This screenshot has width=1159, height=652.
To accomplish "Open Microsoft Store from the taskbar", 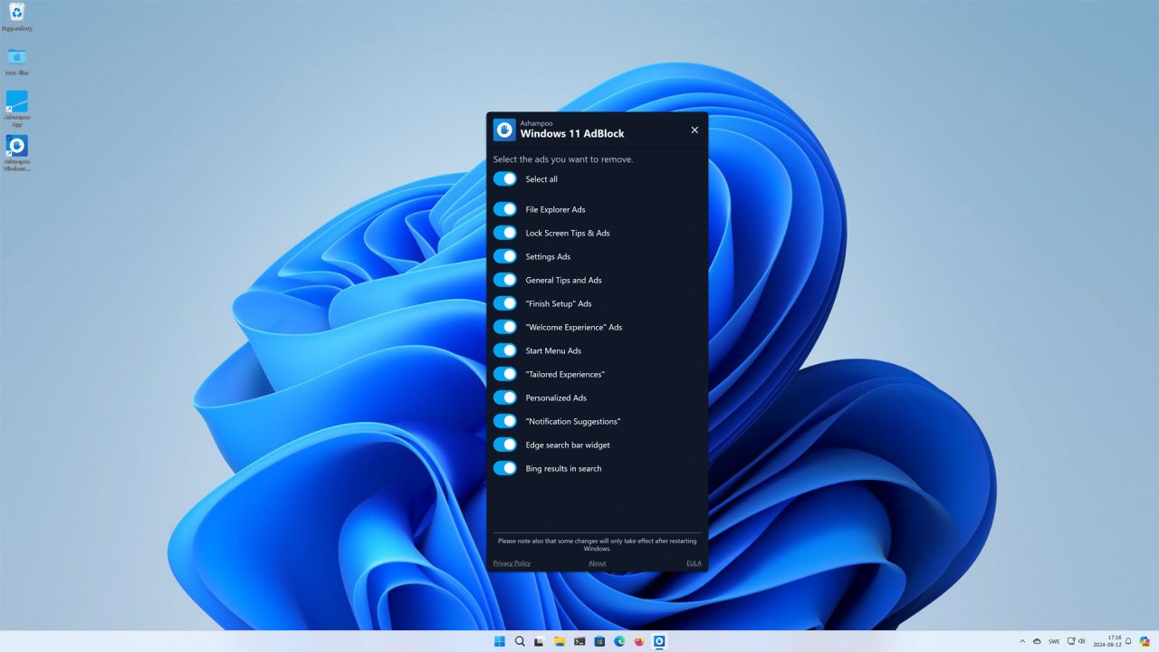I will (x=599, y=641).
